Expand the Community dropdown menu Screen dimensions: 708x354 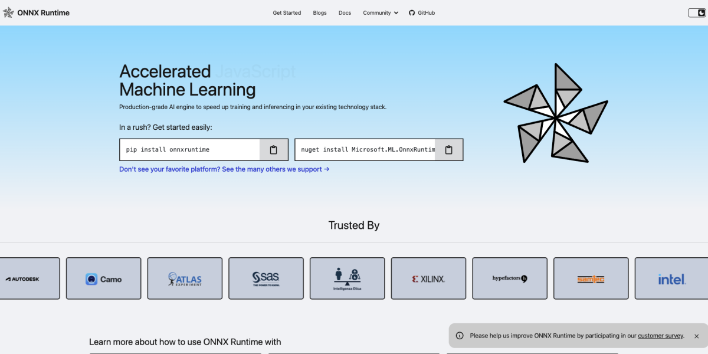pyautogui.click(x=381, y=13)
